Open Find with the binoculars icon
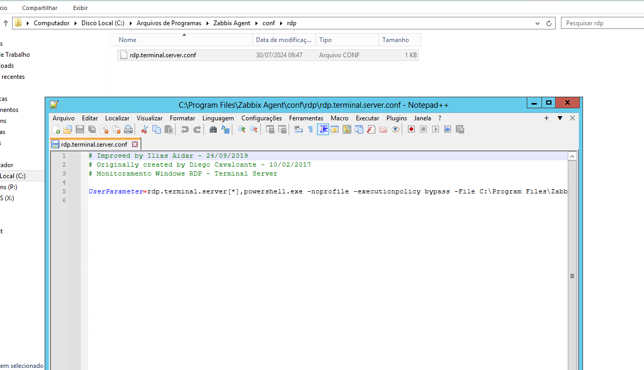This screenshot has height=370, width=644. 213,129
